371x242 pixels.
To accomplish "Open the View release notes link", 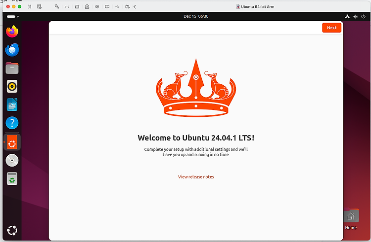I will click(x=196, y=177).
